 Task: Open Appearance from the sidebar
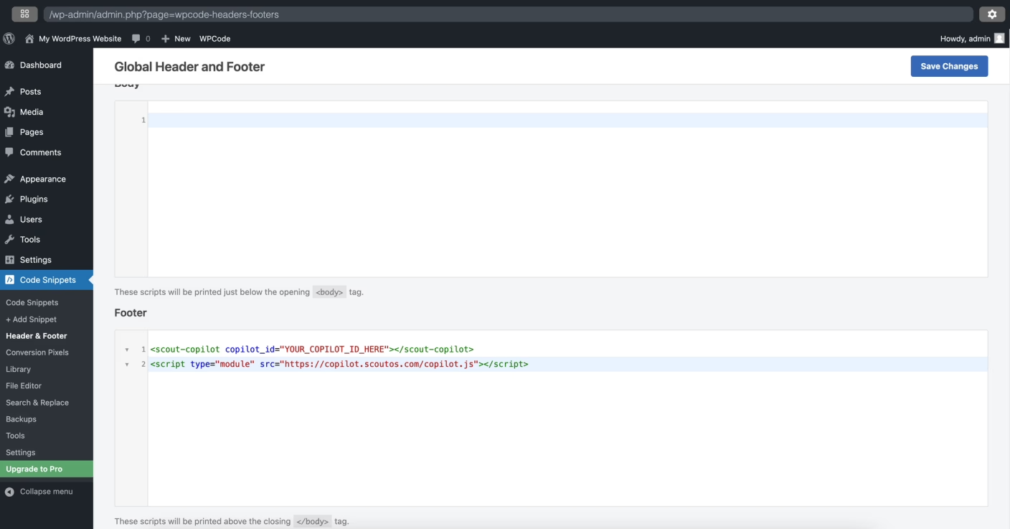coord(42,179)
